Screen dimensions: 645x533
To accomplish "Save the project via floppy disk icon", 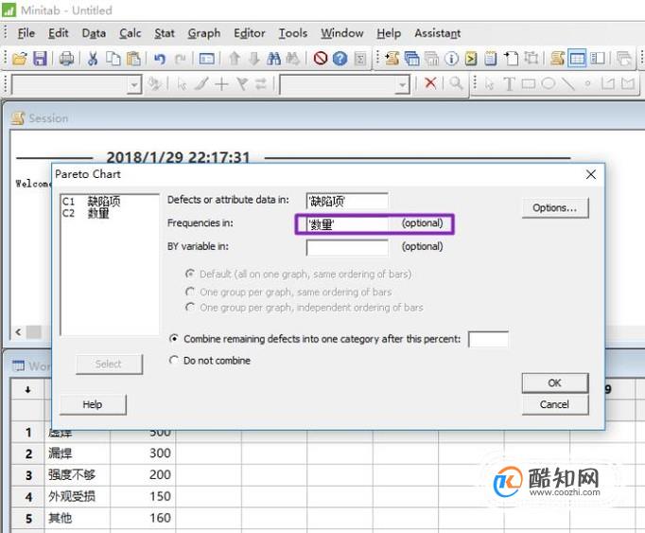I will pyautogui.click(x=40, y=59).
